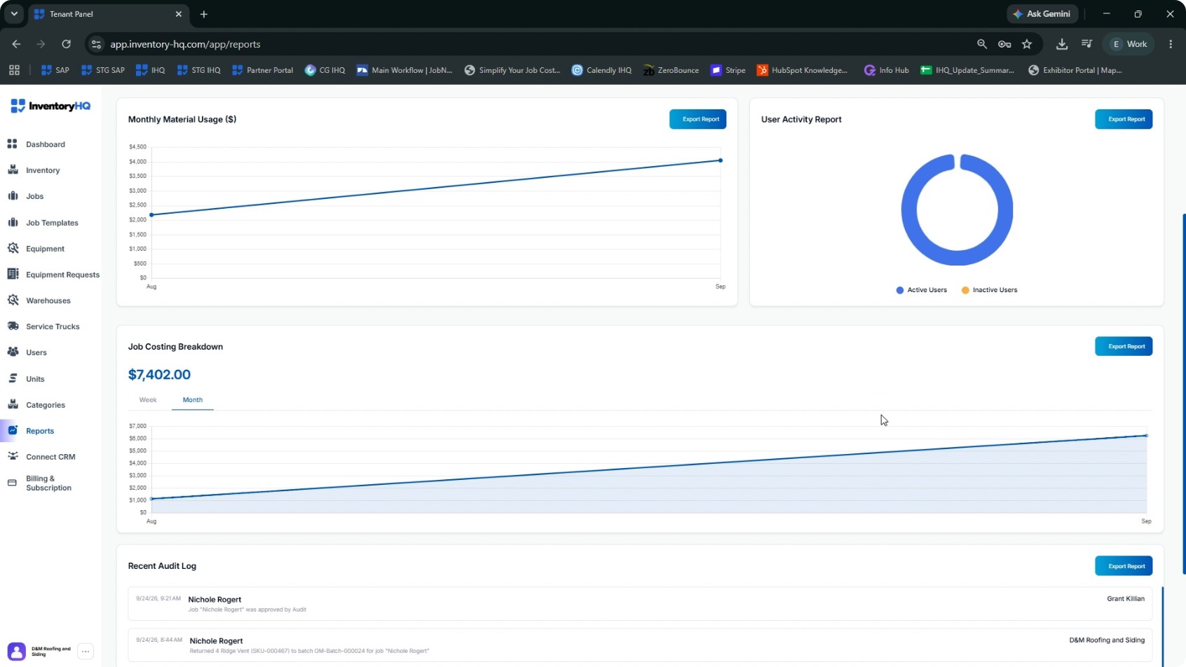
Task: Select the Reports sidebar icon
Action: coord(13,431)
